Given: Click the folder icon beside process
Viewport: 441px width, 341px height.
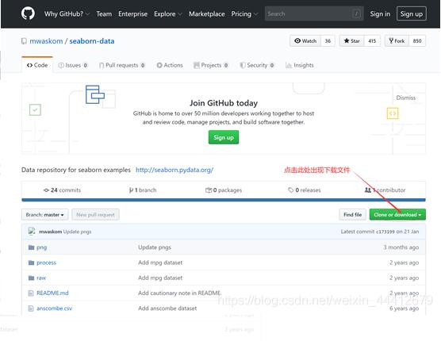Looking at the screenshot, I should click(x=31, y=262).
